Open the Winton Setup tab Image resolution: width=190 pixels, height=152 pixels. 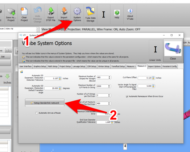point(104,66)
